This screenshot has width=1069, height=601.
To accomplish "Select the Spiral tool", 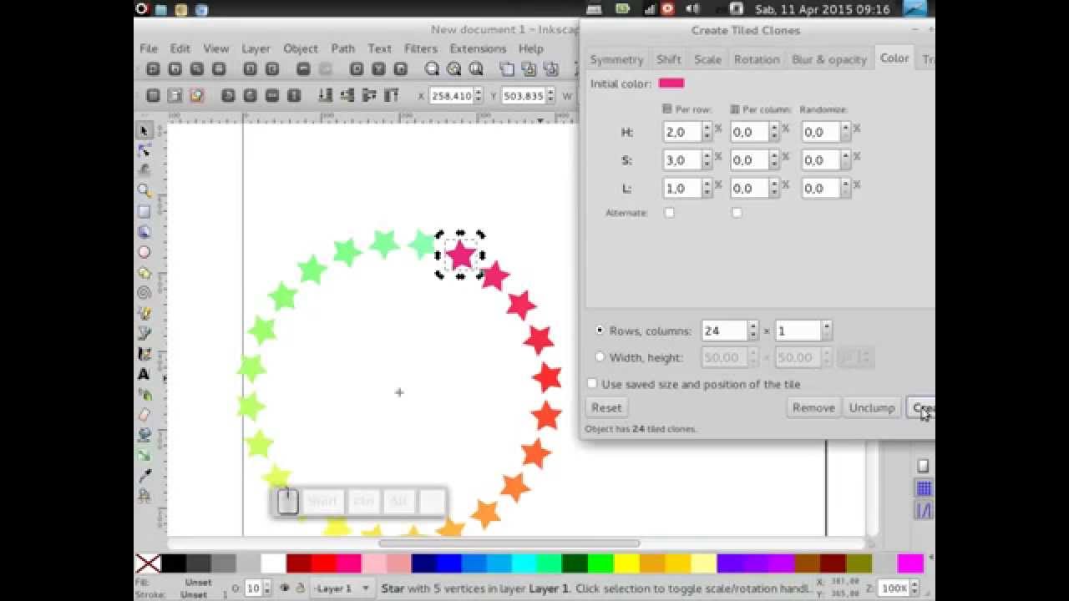I will (x=144, y=293).
